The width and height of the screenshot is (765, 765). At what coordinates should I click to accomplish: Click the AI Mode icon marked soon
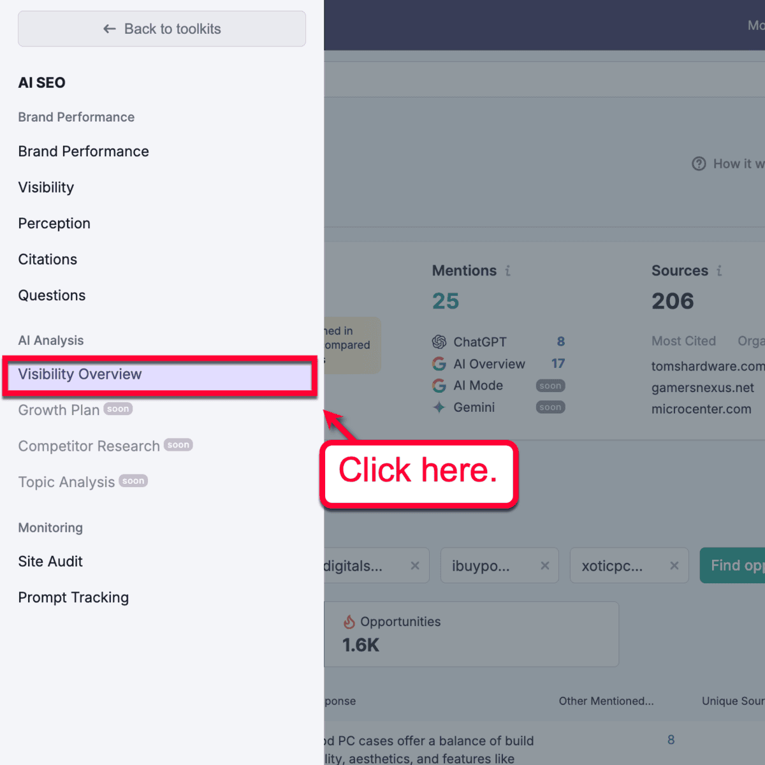click(439, 385)
